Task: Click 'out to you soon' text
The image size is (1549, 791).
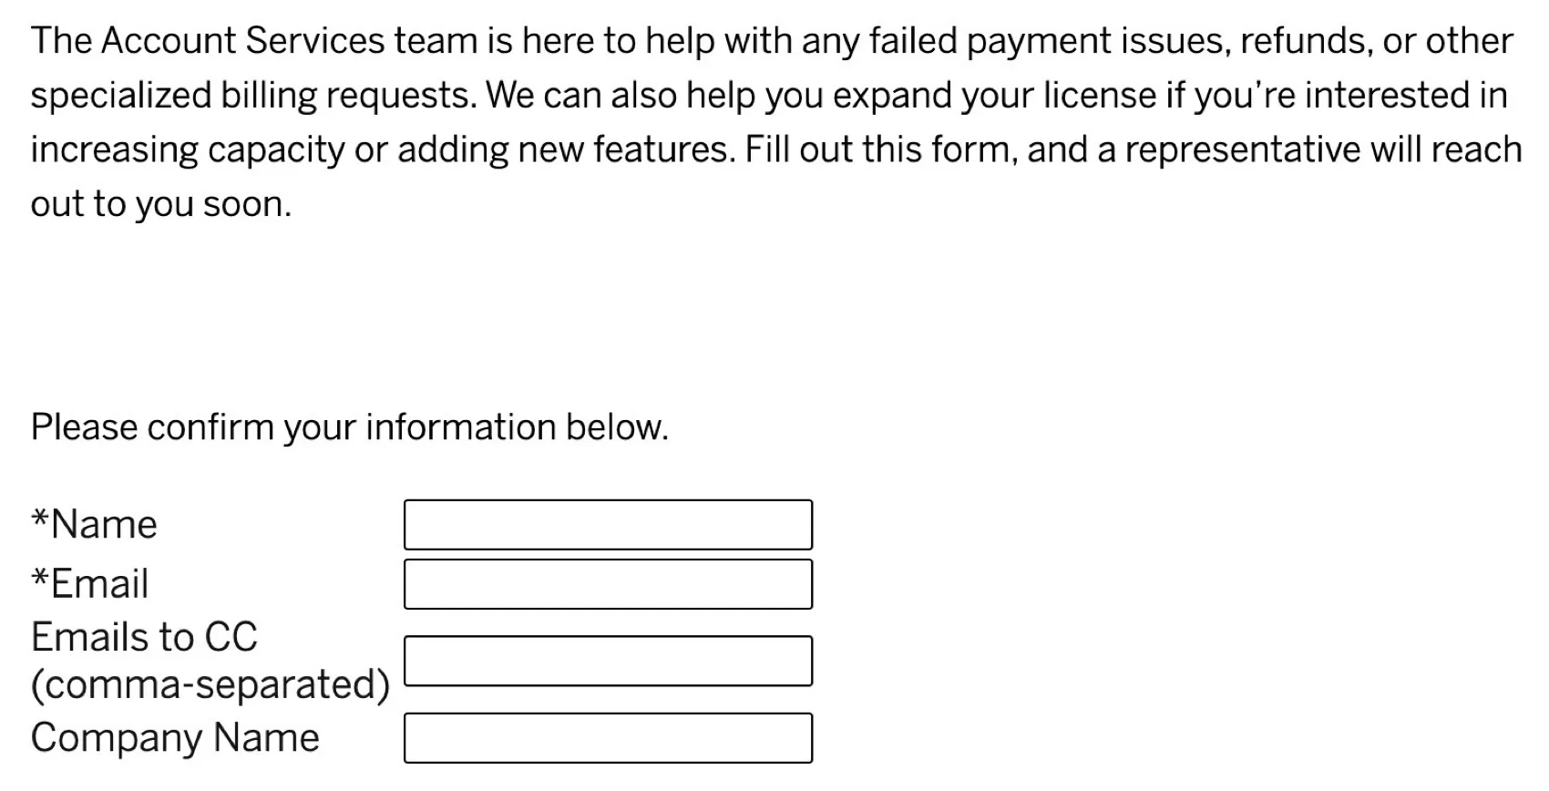Action: point(160,204)
